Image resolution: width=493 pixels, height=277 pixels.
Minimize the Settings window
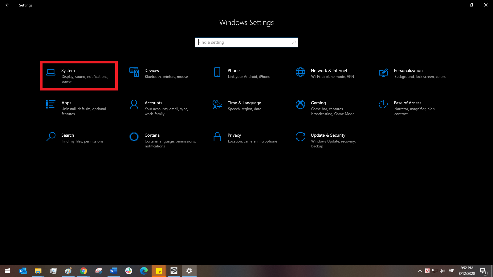458,5
